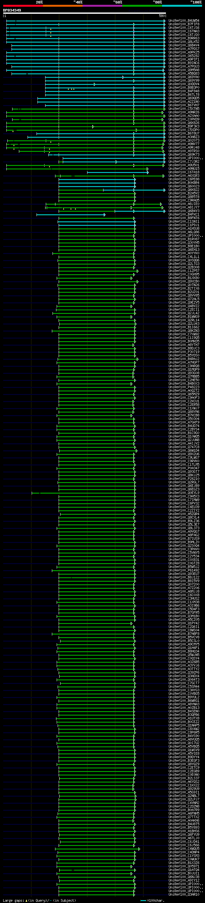Select hit label UniRef100_C1SNI1

point(184,222)
